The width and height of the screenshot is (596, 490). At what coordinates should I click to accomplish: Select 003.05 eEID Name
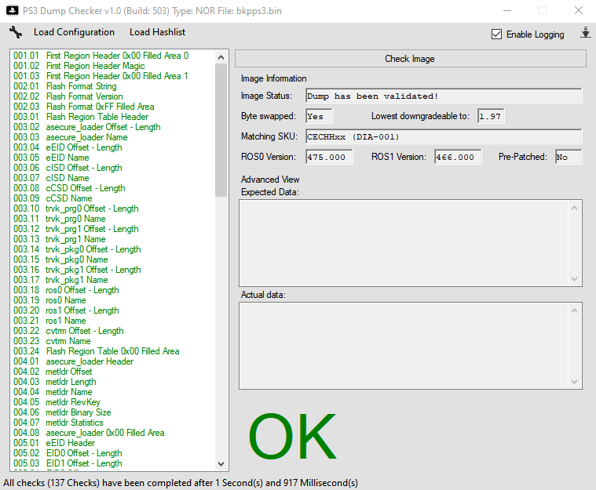[x=51, y=158]
